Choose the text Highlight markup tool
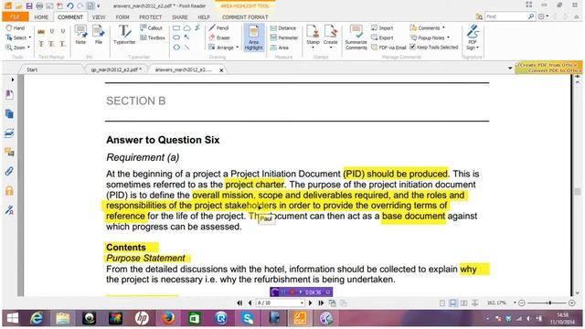585x329 pixels. point(41,31)
